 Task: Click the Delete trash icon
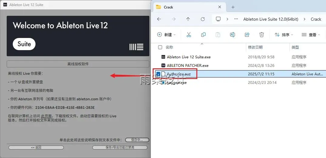262,35
